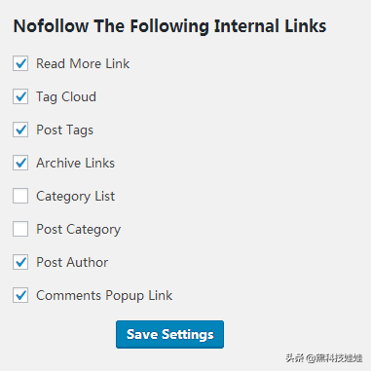Click the 头条 watermark logo text

(x=295, y=357)
